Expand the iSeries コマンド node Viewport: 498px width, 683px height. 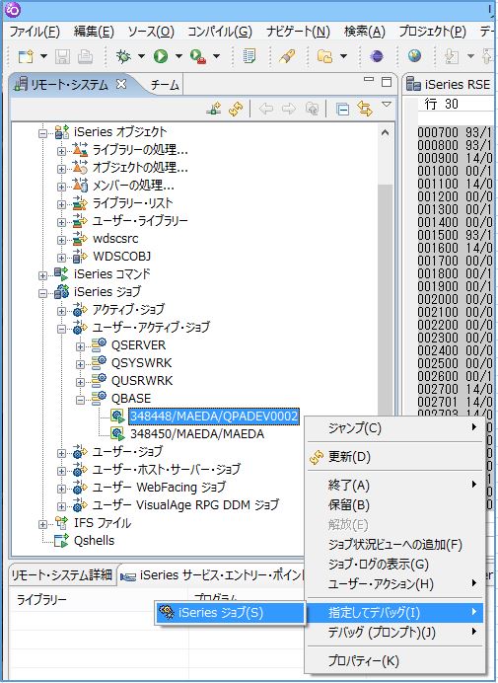click(42, 275)
